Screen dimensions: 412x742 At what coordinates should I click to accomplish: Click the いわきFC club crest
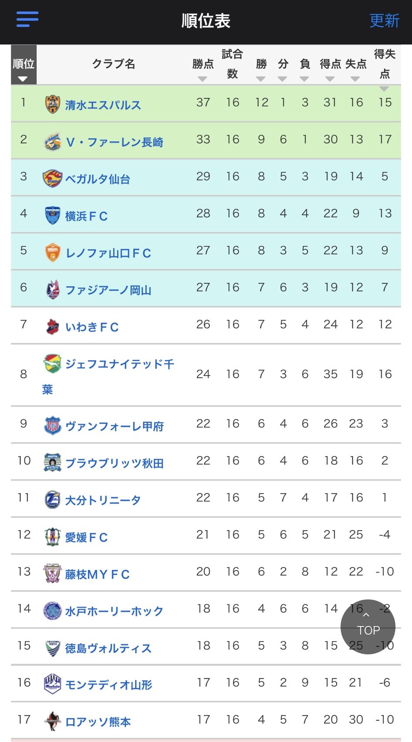click(53, 327)
